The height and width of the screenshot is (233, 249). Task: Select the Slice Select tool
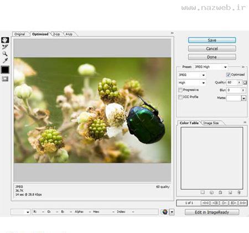5,47
